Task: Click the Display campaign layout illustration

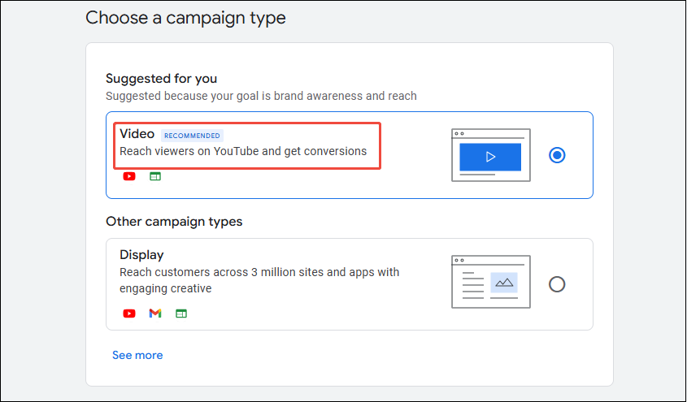Action: click(x=491, y=282)
